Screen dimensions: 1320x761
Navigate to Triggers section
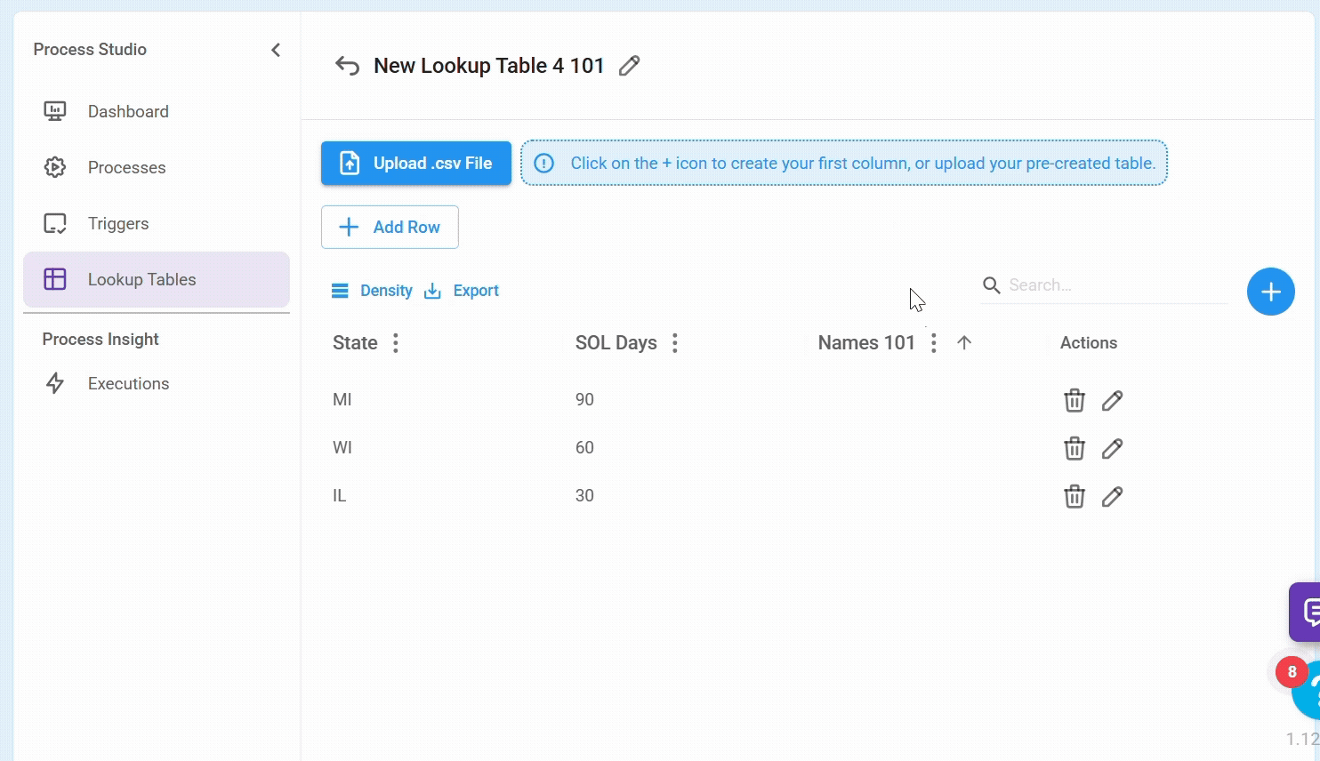(118, 223)
